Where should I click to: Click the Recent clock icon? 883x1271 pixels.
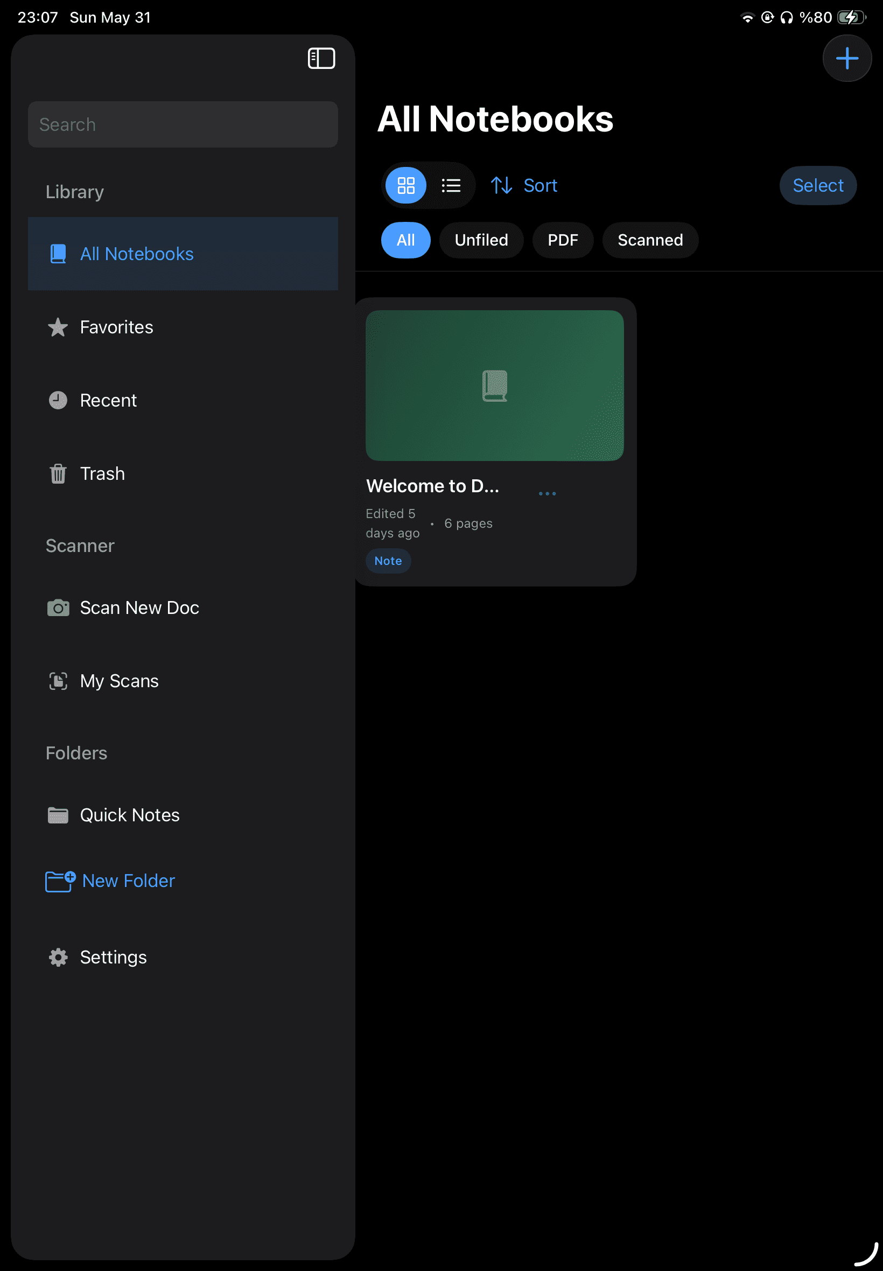click(58, 401)
